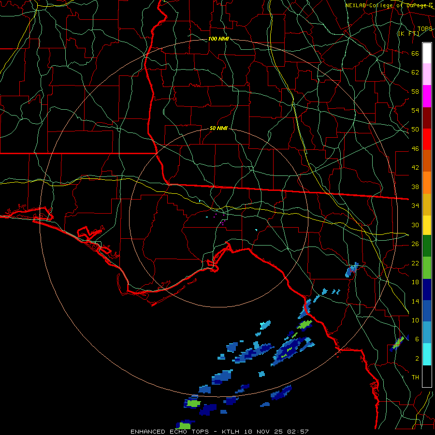The height and width of the screenshot is (435, 435).
Task: Select the "38" scale label
Action: click(x=415, y=187)
